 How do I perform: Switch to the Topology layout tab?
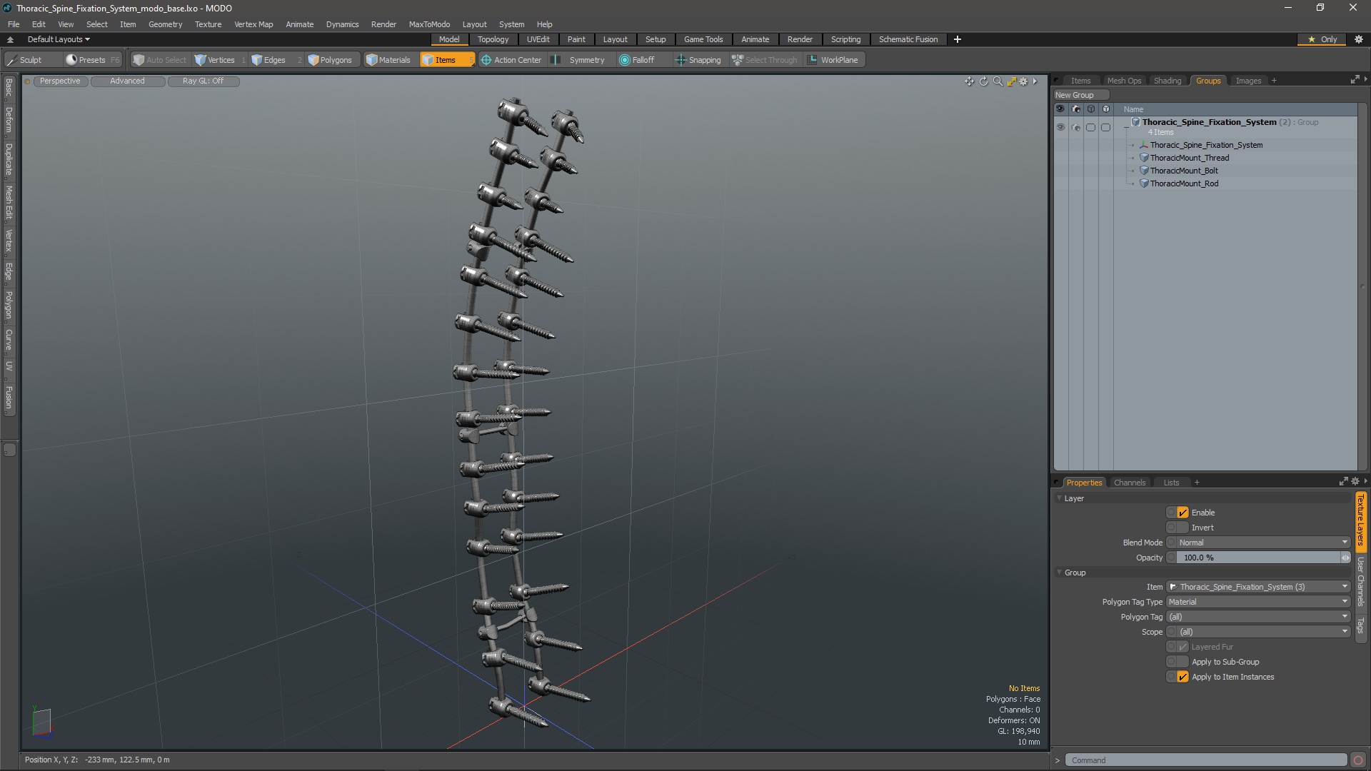[493, 39]
